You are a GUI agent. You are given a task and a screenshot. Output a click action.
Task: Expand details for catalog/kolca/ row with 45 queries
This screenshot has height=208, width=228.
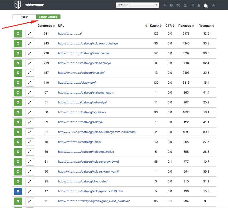[30, 142]
